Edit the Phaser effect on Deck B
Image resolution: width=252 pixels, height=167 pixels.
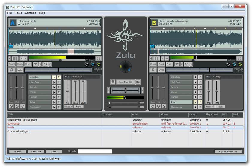pyautogui.click(x=200, y=92)
